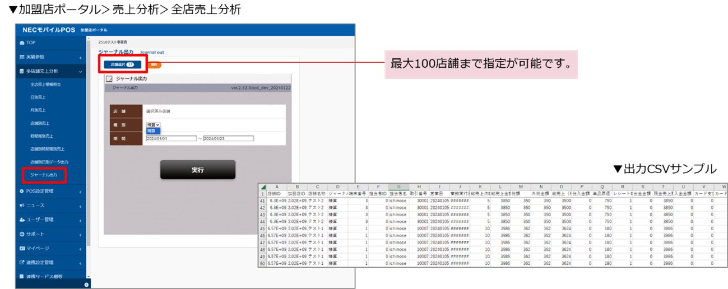
Task: Click the 店舗ID header cell A1
Action: point(277,193)
